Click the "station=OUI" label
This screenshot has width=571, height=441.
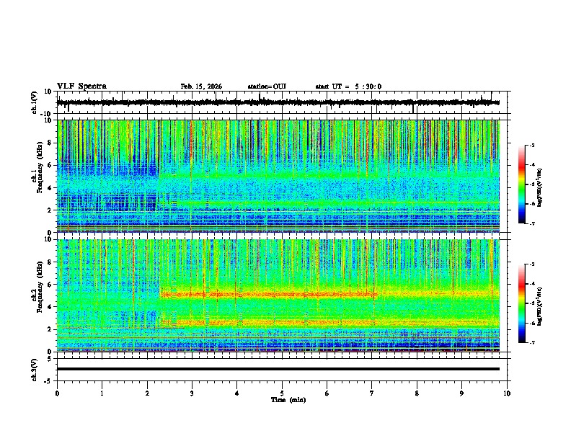tap(267, 86)
